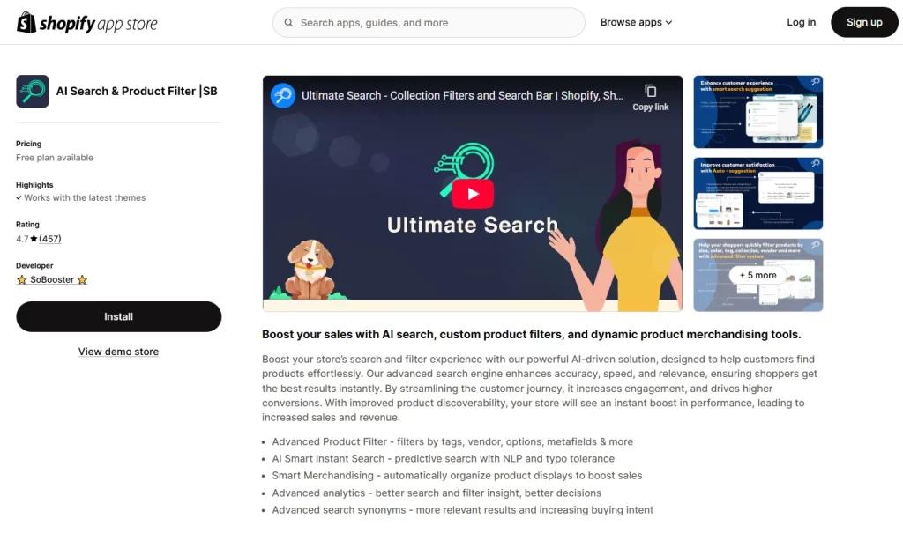The width and height of the screenshot is (903, 534).
Task: Click the Rating label above 4.7
Action: pos(27,224)
